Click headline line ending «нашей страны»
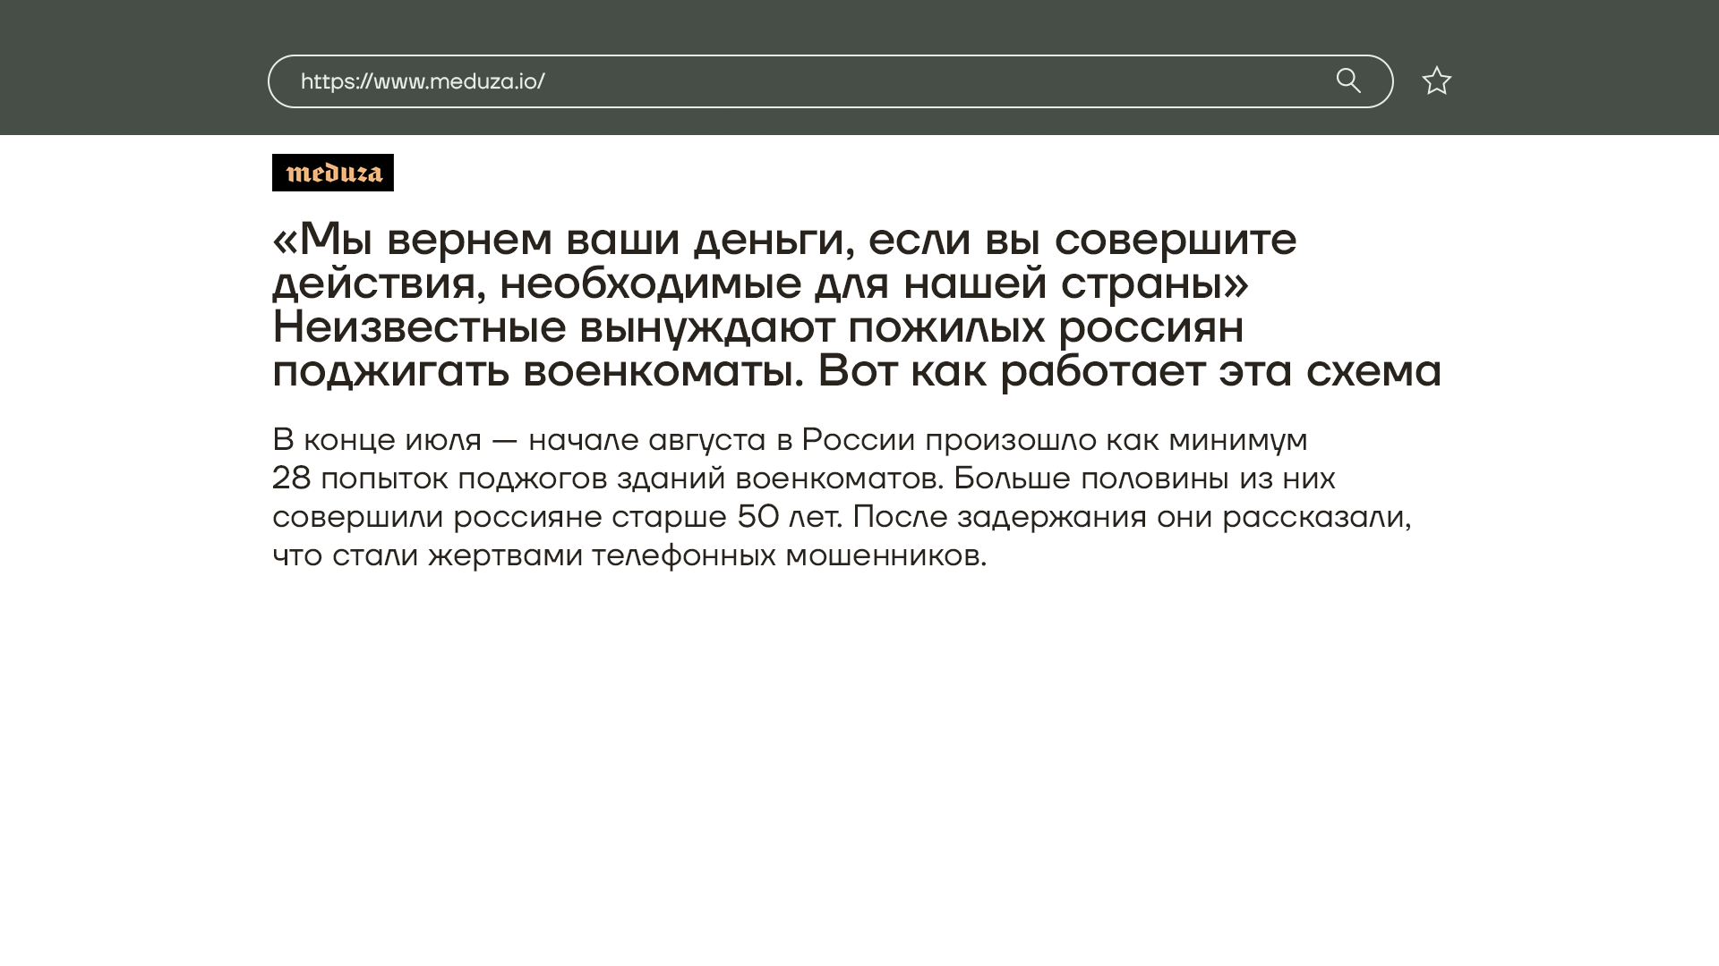The width and height of the screenshot is (1719, 966). point(759,283)
